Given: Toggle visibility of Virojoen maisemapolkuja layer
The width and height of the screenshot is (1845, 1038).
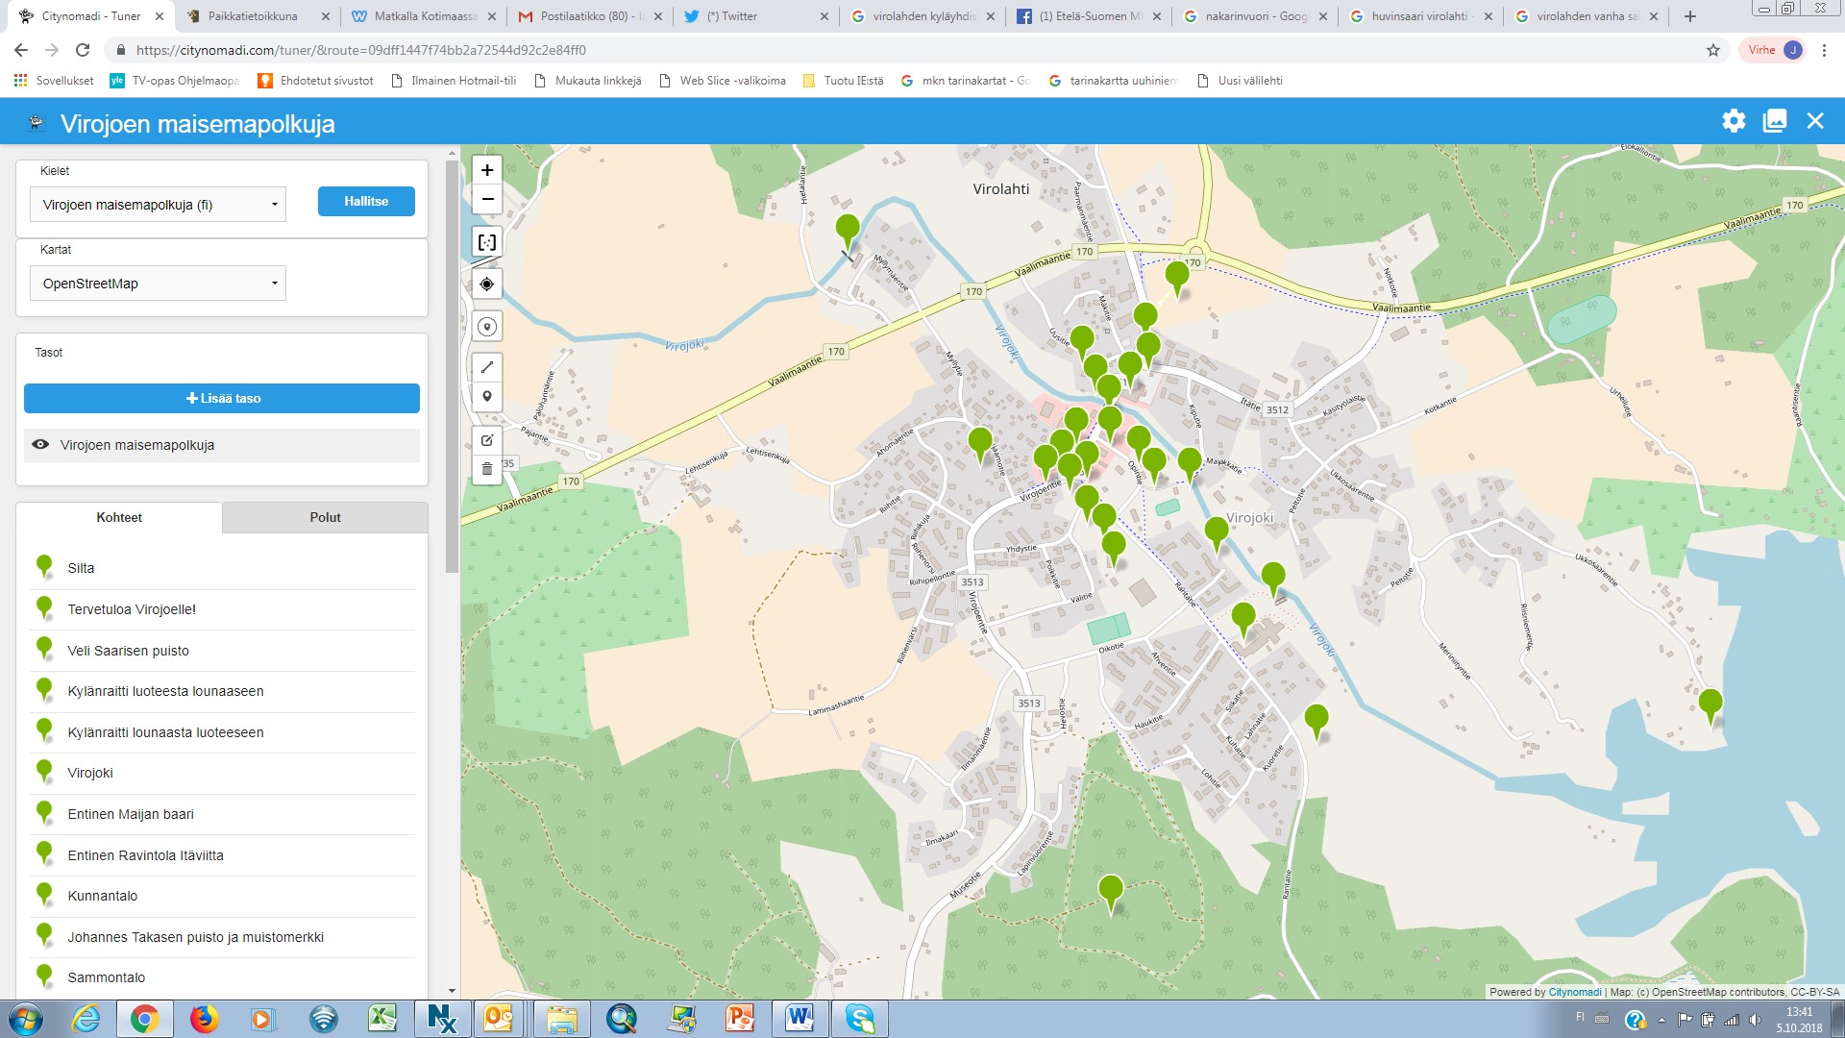Looking at the screenshot, I should (x=40, y=445).
